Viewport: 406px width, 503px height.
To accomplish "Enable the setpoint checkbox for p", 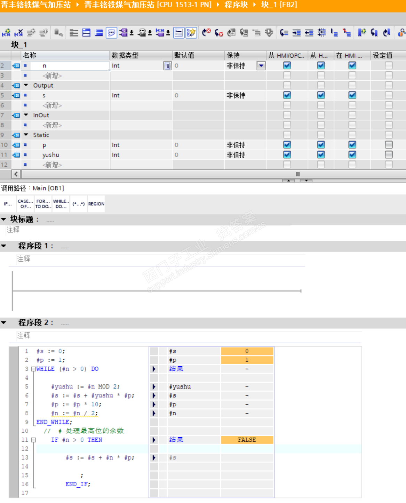I will tap(389, 145).
